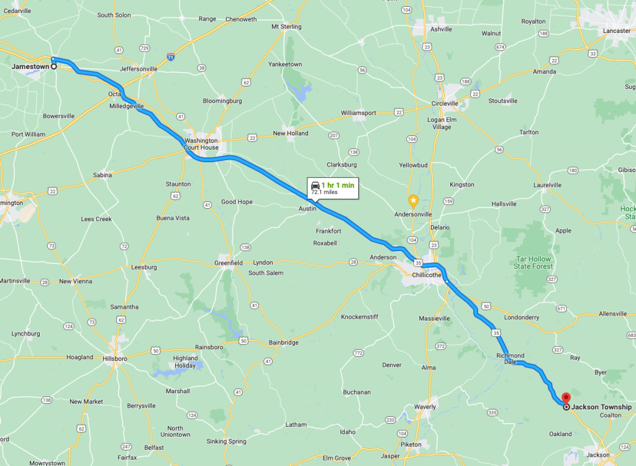Click the Jamestown origin circle marker
The height and width of the screenshot is (466, 636).
53,66
